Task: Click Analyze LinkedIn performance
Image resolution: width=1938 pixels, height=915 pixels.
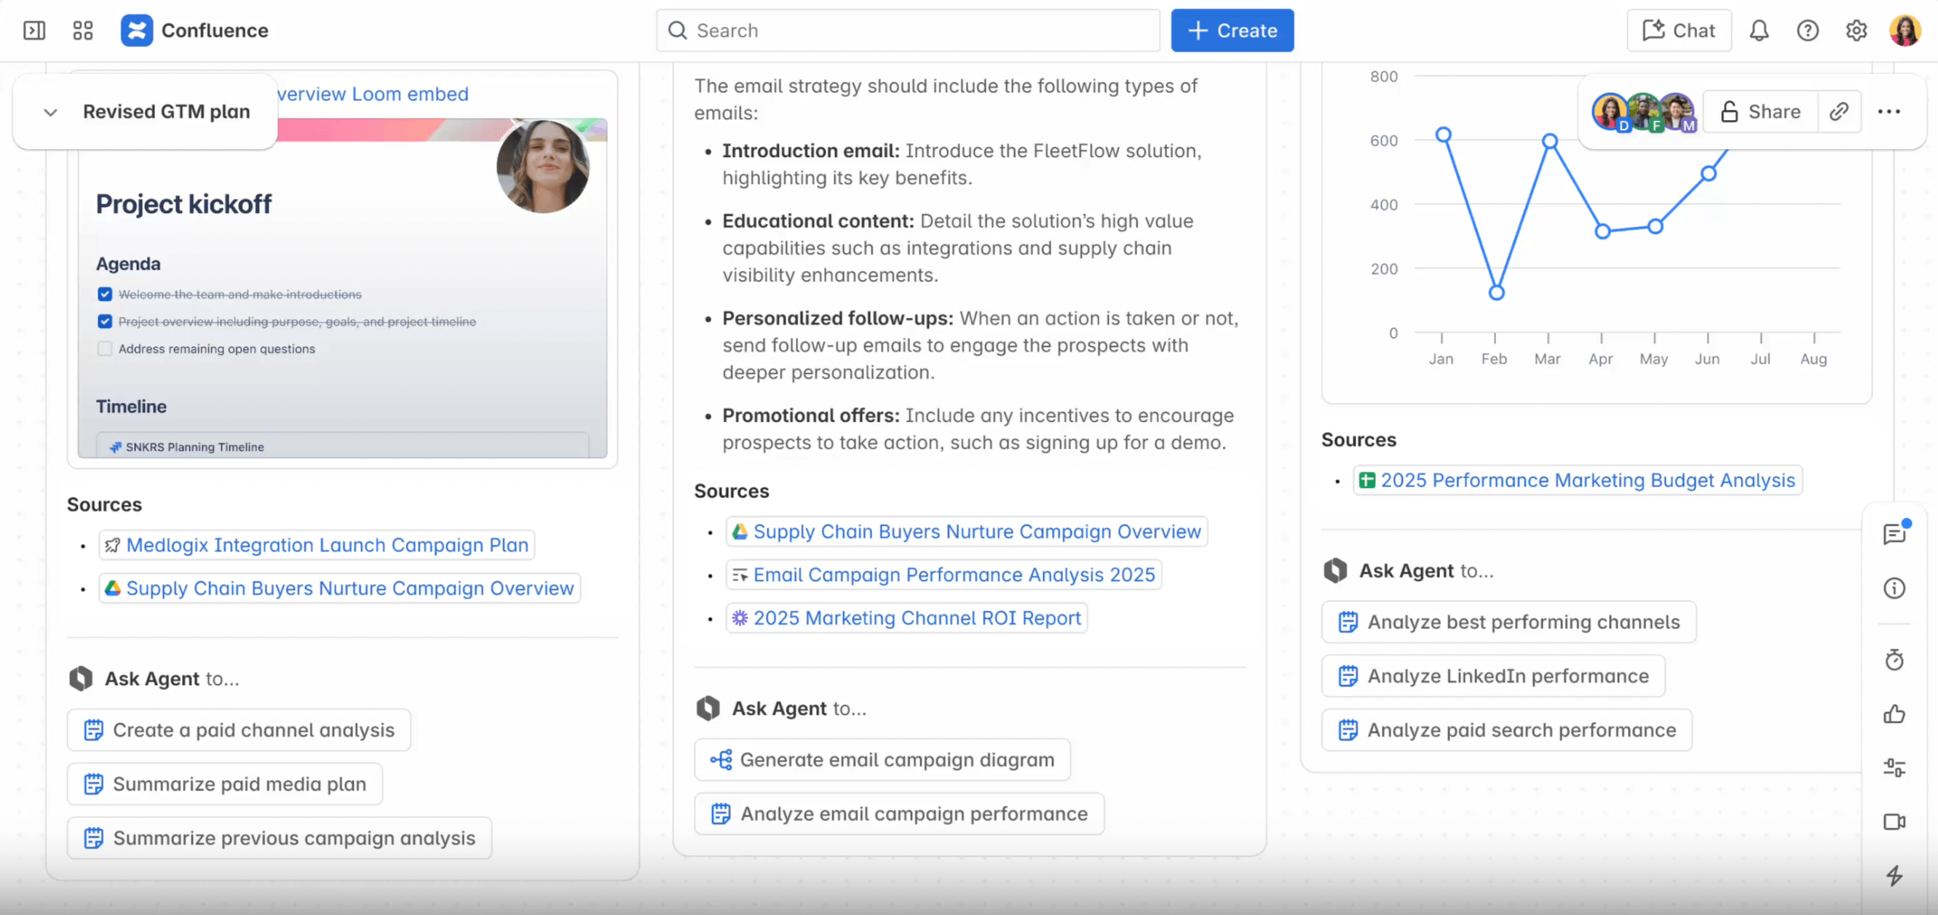Action: pyautogui.click(x=1493, y=676)
